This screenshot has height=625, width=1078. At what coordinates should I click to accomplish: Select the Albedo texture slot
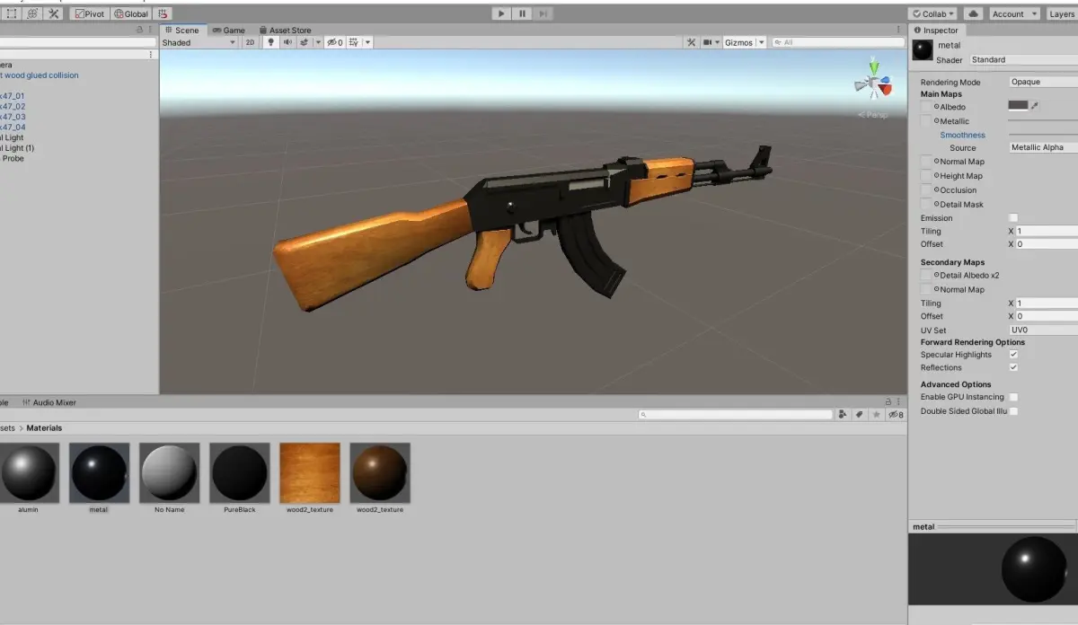click(926, 107)
